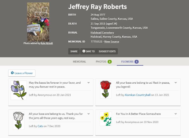Click the purple sweet pea flower icon
This screenshot has height=138, width=189.
point(19,90)
